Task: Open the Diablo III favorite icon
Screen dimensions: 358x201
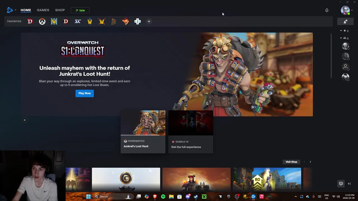Action: [66, 21]
